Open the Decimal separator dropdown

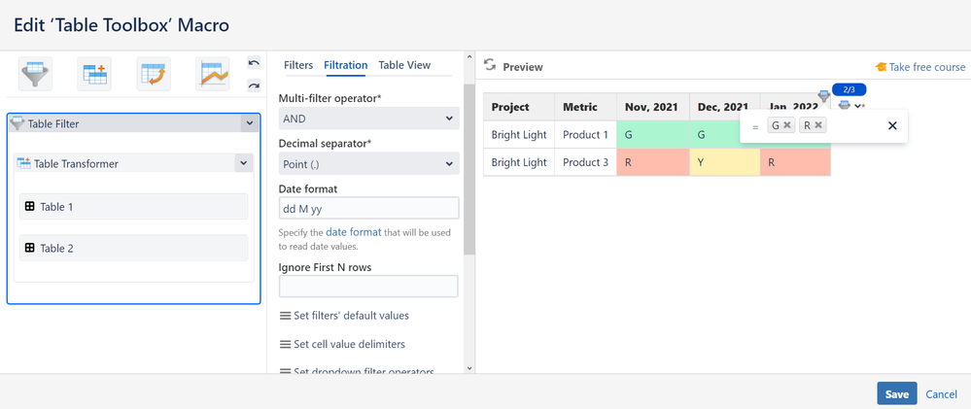tap(368, 164)
